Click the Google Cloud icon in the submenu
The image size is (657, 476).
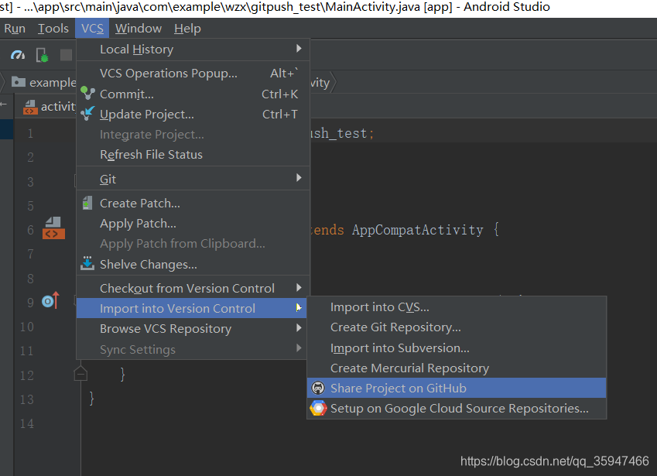point(317,408)
